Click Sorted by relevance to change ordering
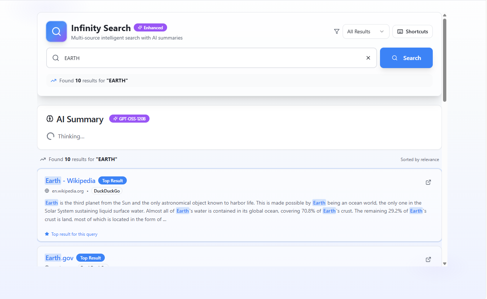Viewport: 487px width, 299px height. (420, 159)
